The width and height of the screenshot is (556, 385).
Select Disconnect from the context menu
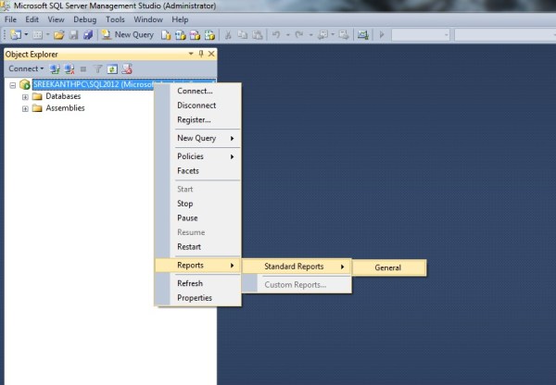coord(196,106)
